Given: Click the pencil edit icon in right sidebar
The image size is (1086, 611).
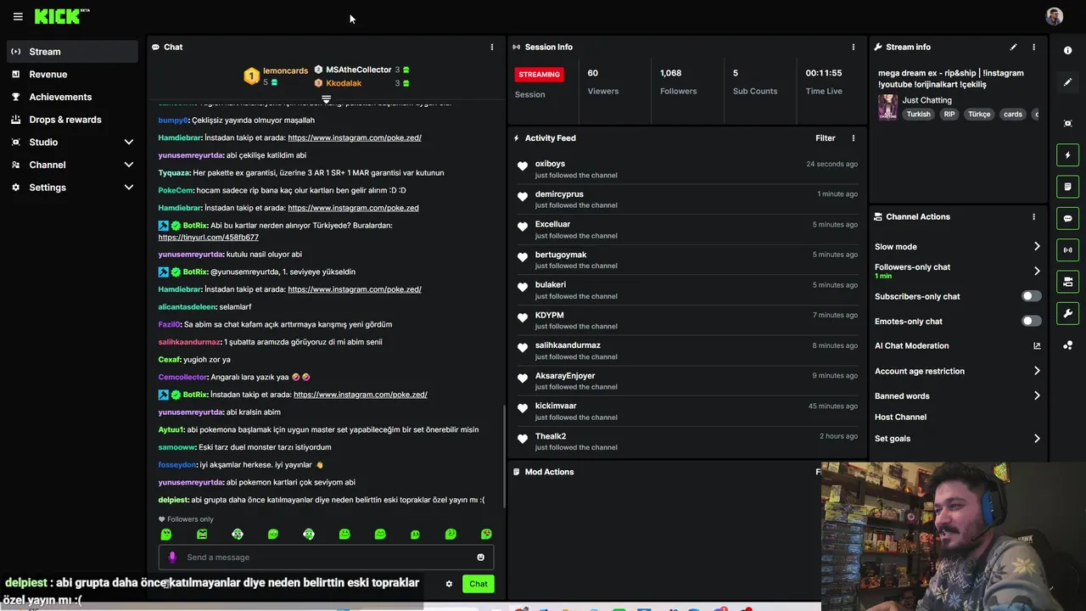Looking at the screenshot, I should coord(1068,82).
